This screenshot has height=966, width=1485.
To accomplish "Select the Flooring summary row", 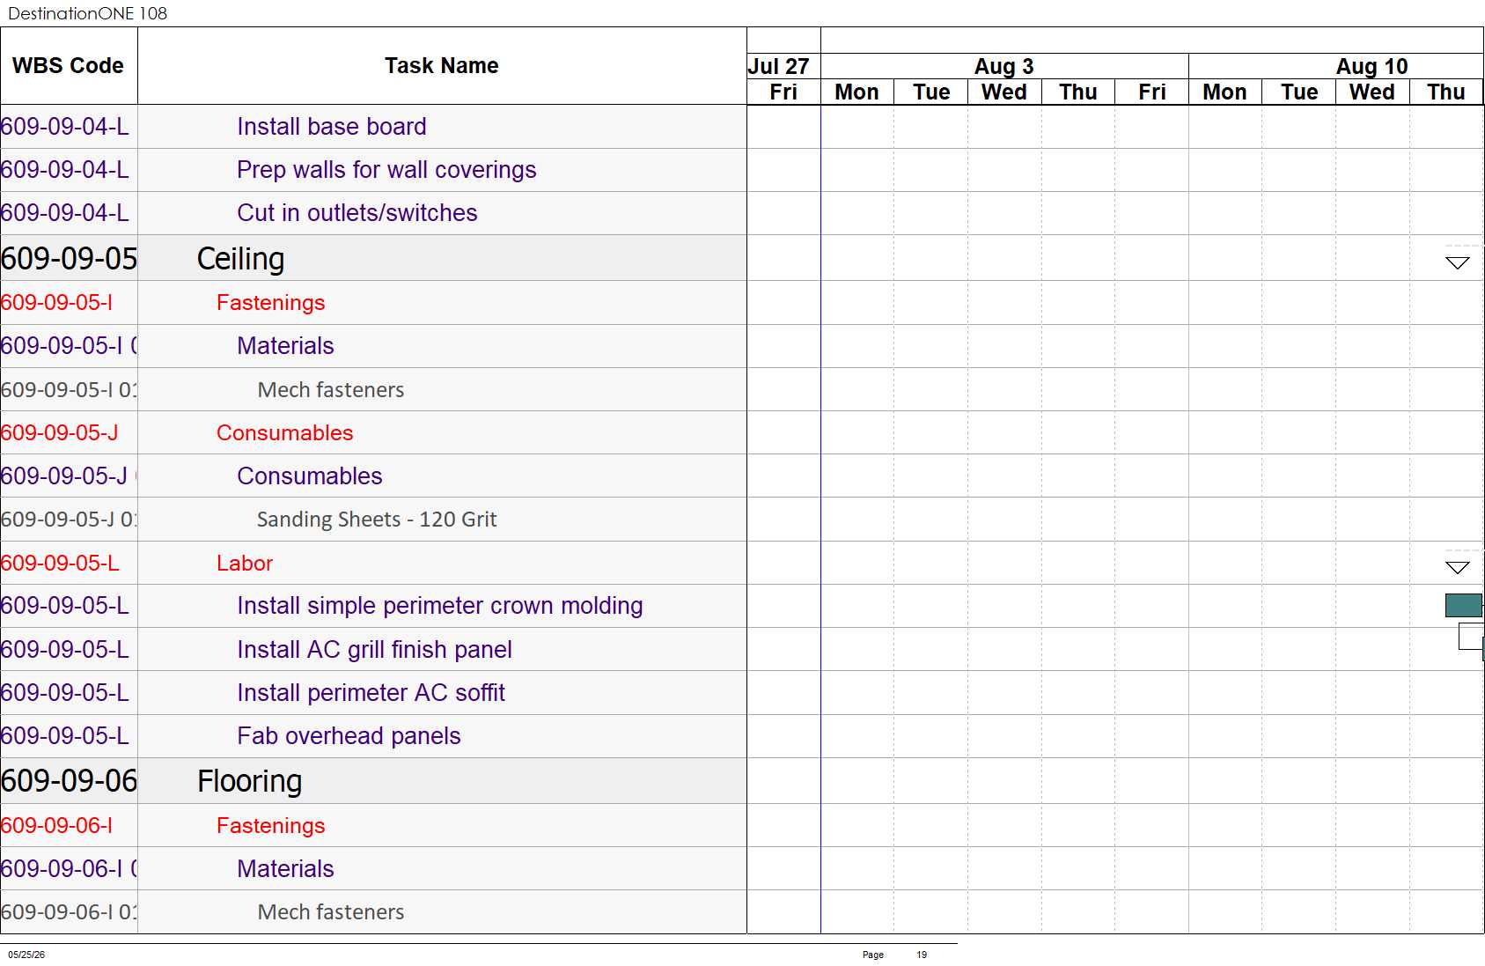I will (373, 781).
